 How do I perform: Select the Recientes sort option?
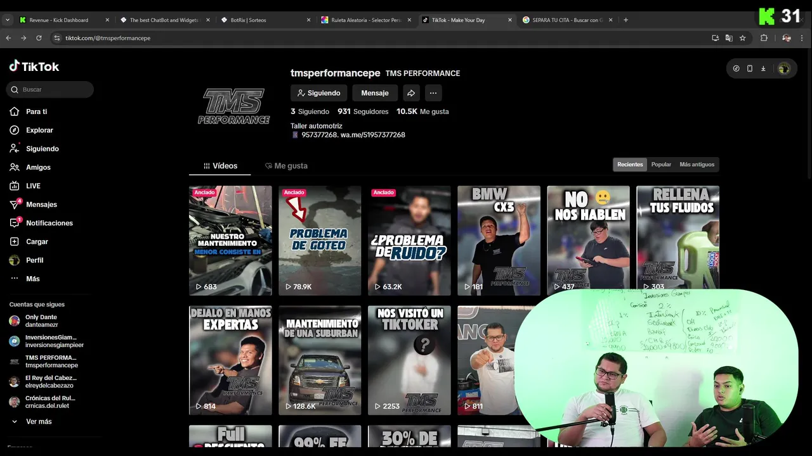click(630, 165)
